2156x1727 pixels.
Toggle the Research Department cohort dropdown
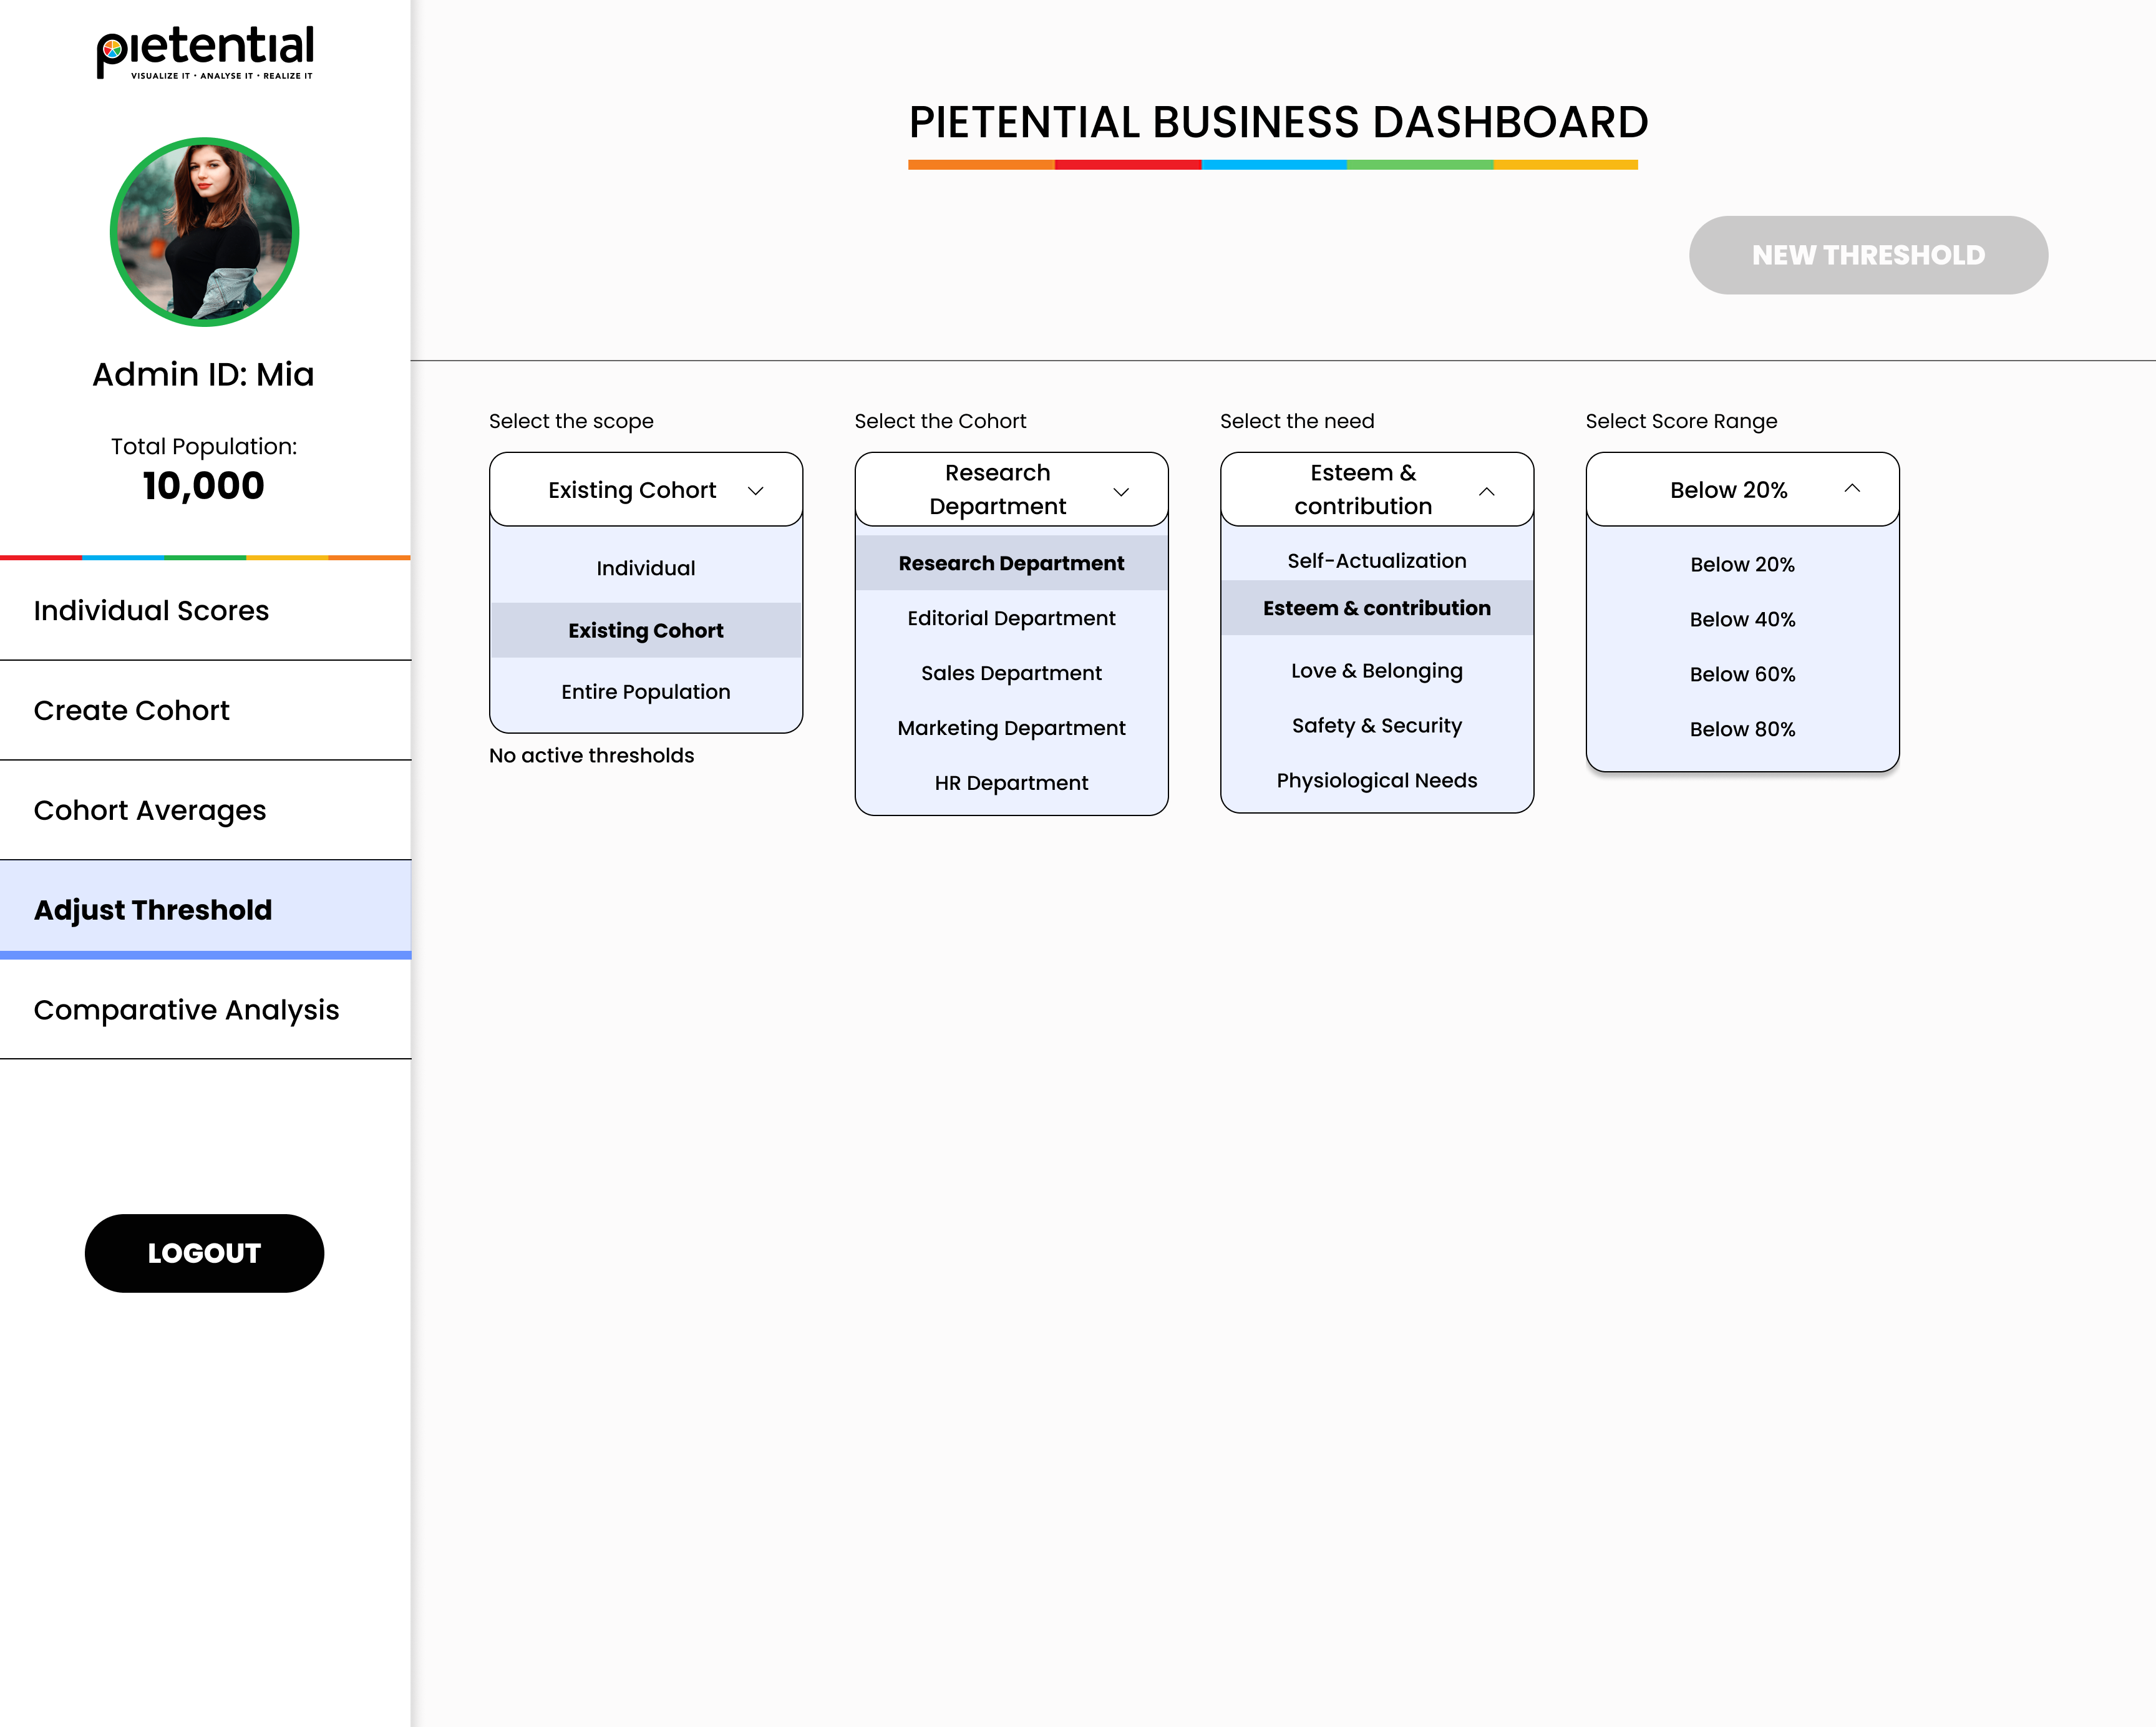(1011, 490)
